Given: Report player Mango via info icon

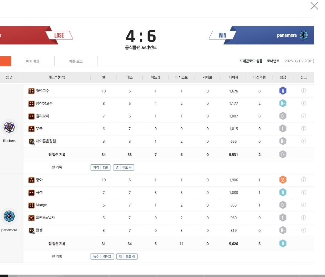Looking at the screenshot, I should point(304,205).
